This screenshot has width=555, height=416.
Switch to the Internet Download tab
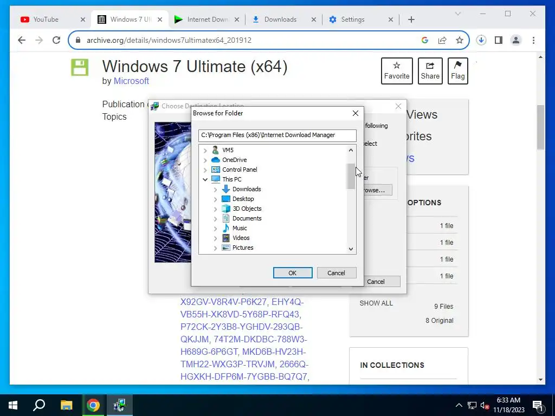[208, 19]
